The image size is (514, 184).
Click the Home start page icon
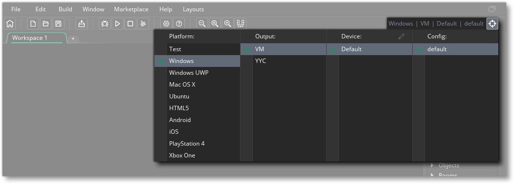pos(10,24)
